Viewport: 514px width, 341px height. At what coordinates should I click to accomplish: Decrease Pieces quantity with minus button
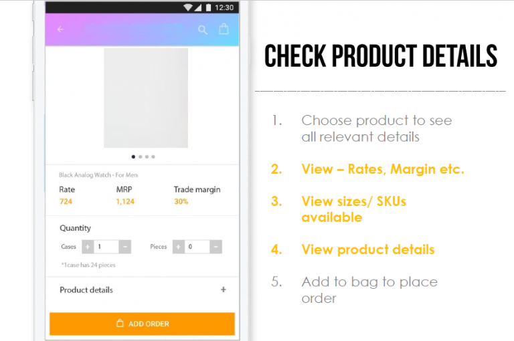[216, 247]
